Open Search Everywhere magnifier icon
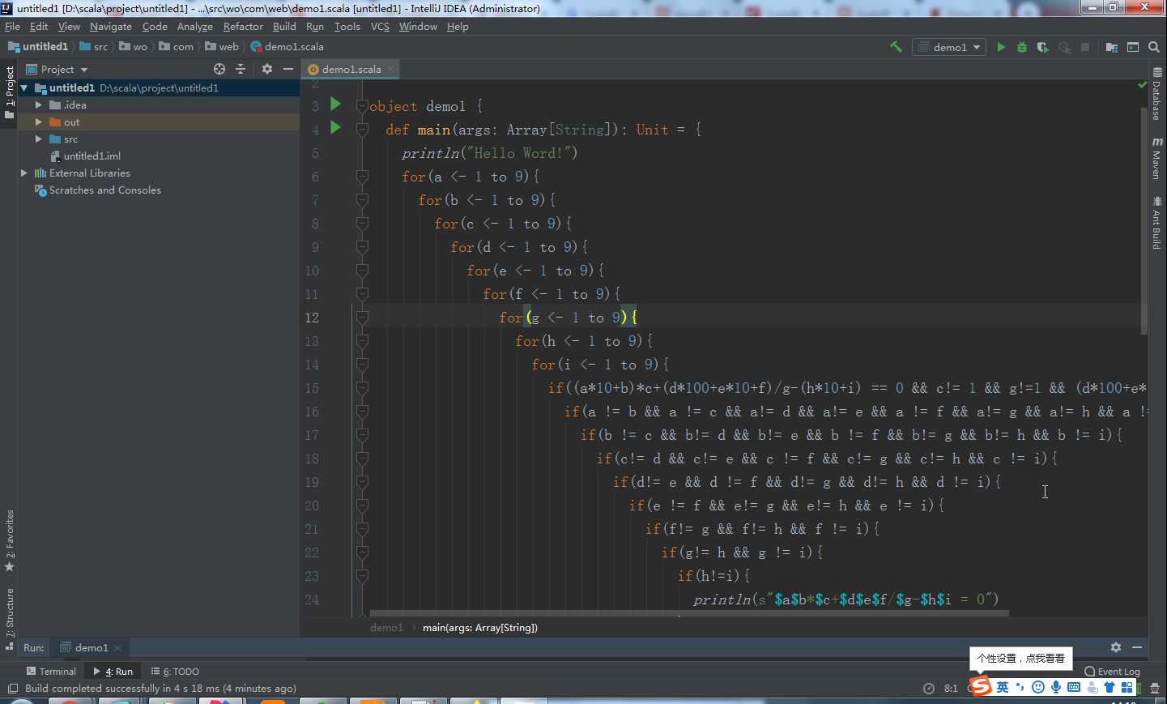1167x704 pixels. tap(1154, 47)
